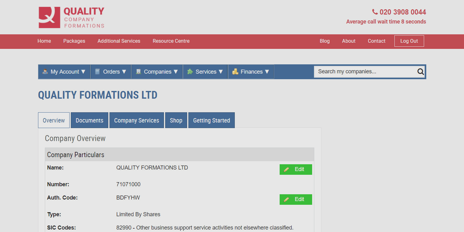Expand the My Account dropdown
The height and width of the screenshot is (232, 464).
coord(64,71)
